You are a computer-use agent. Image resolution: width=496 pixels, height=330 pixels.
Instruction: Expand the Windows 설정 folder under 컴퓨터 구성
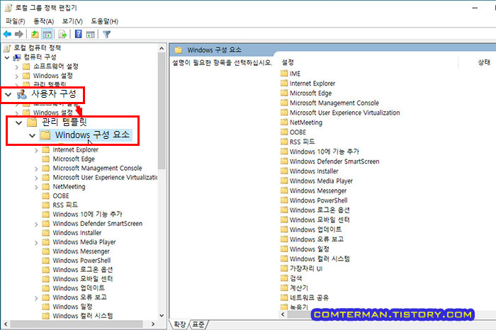click(17, 76)
